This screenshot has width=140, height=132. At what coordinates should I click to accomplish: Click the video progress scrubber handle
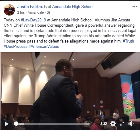click(16, 124)
